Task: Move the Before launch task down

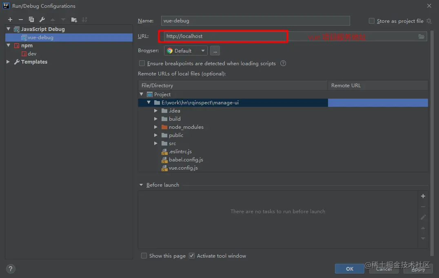Action: tap(423, 238)
